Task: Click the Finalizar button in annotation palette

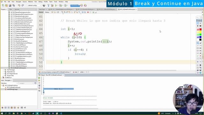Action: [x=199, y=20]
